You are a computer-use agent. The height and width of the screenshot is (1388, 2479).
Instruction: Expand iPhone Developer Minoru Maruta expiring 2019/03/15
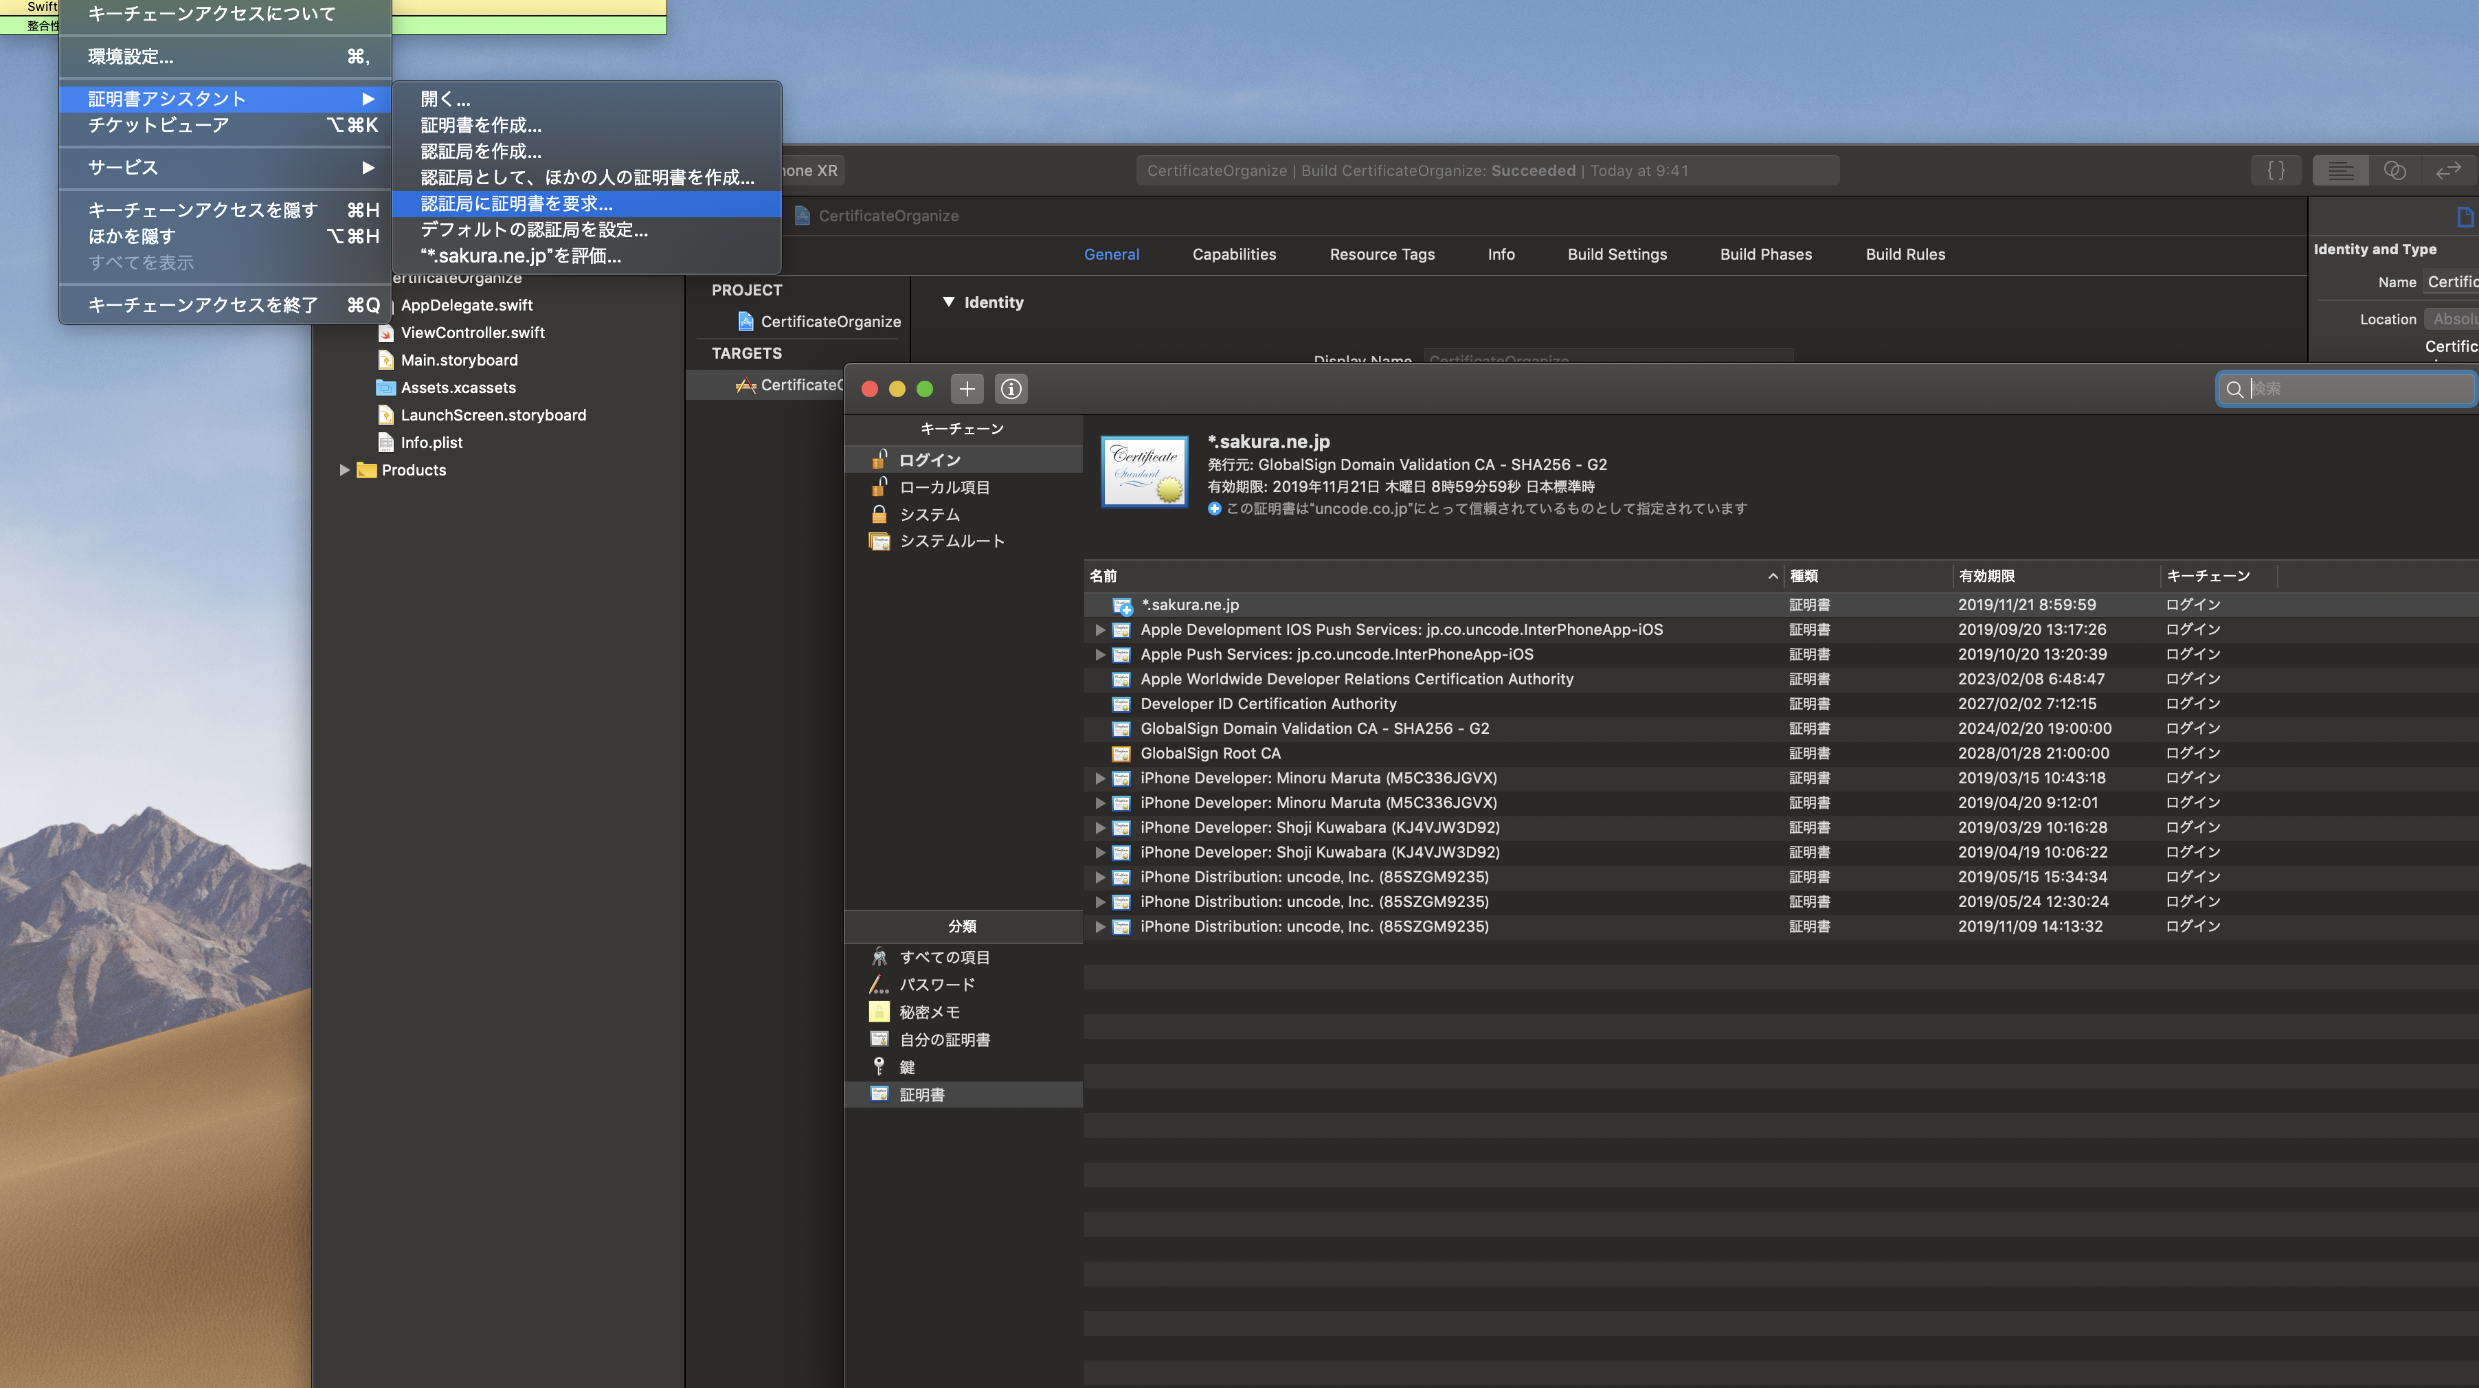1100,778
